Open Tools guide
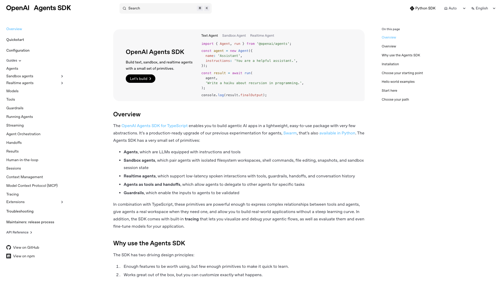Screen dimensions: 503x283 point(11,99)
